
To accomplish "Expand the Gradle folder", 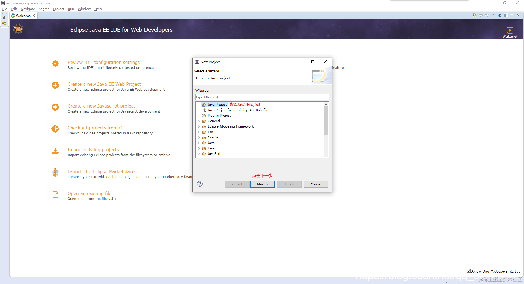I will tap(199, 137).
